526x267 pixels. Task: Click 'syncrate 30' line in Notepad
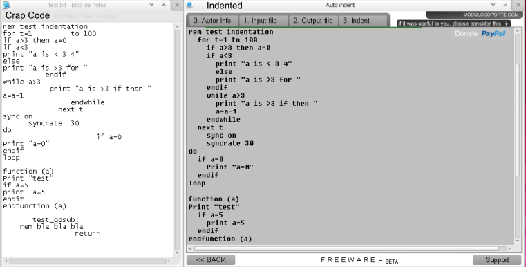[54, 123]
